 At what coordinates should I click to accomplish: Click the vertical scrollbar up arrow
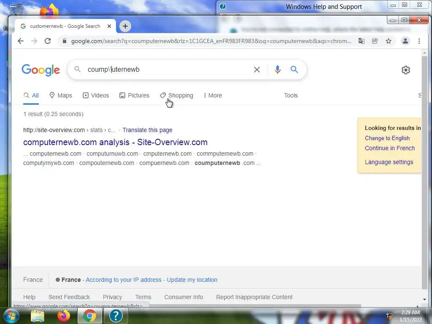tap(424, 52)
